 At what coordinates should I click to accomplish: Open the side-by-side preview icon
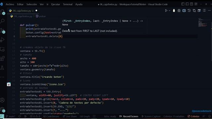point(199,11)
